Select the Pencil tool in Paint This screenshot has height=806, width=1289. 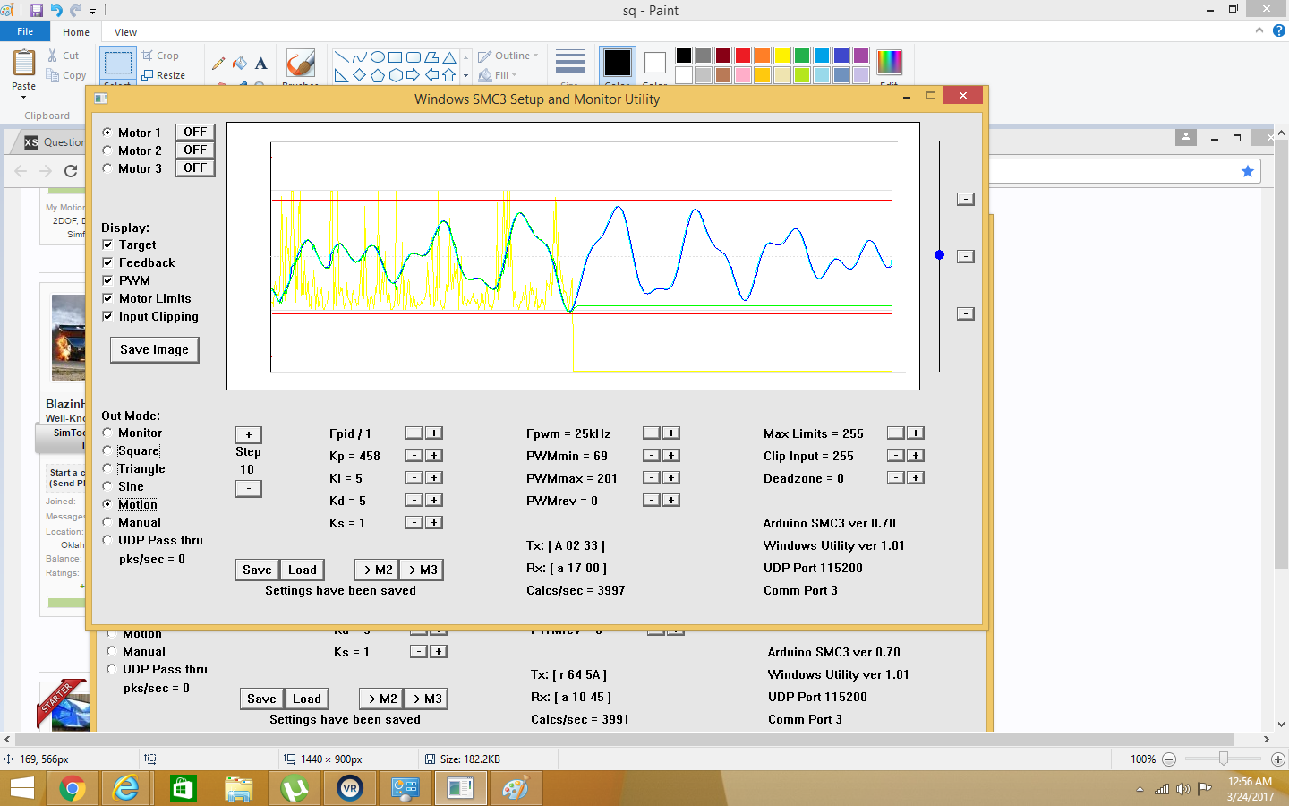click(218, 63)
